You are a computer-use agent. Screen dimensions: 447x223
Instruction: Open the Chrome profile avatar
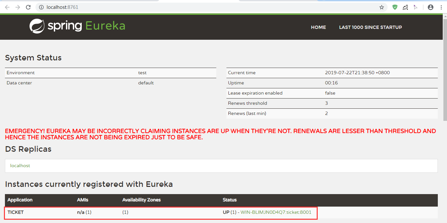point(431,7)
